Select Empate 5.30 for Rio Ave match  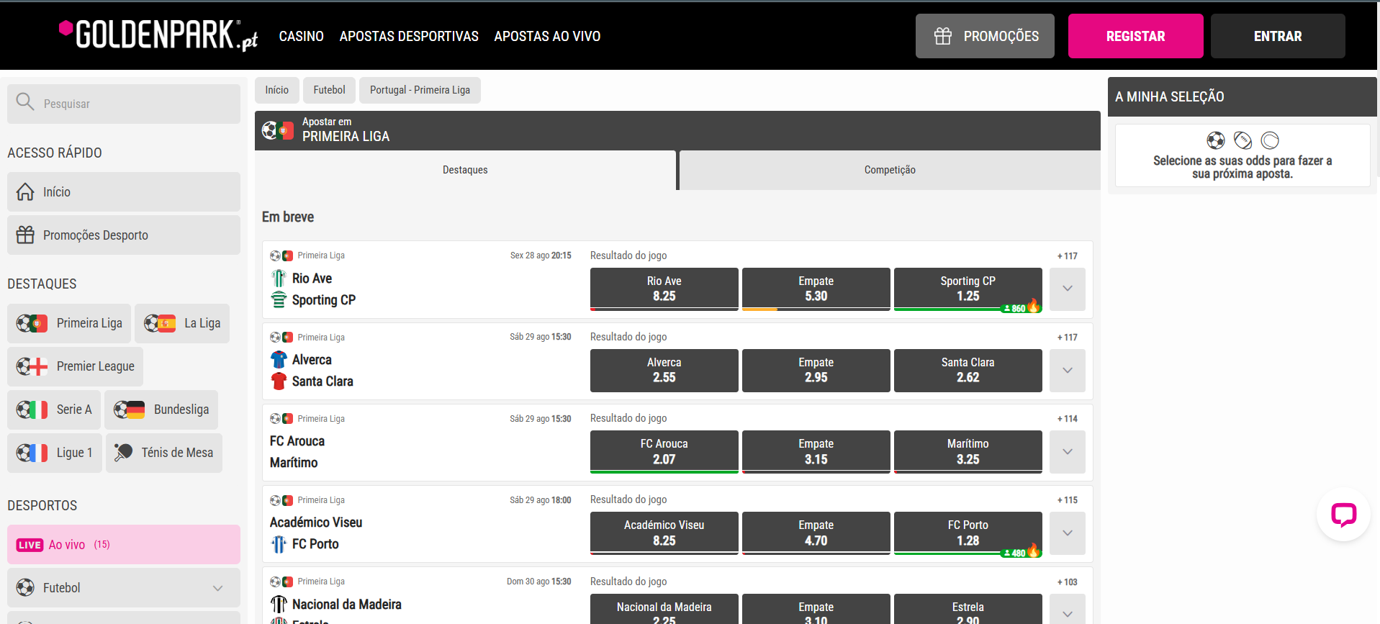[816, 289]
